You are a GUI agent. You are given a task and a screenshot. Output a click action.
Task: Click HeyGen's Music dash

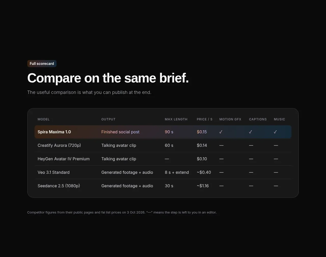(276, 159)
